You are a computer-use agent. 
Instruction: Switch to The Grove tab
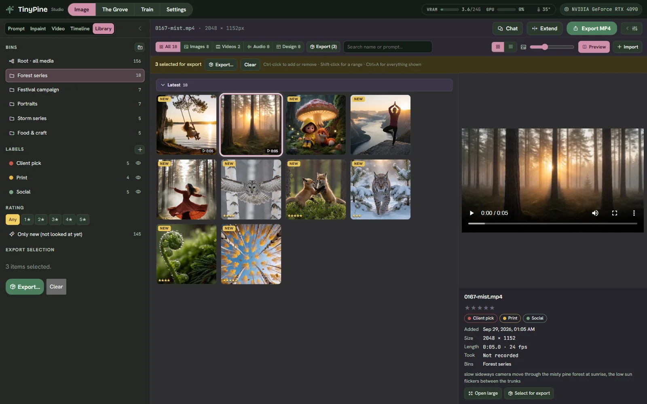pyautogui.click(x=115, y=9)
